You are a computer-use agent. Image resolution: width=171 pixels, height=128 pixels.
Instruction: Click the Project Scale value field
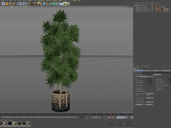pos(149,75)
